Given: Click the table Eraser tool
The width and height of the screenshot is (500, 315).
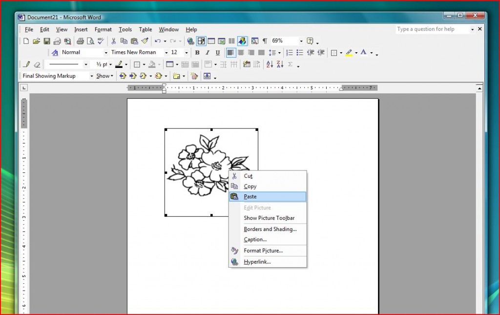Looking at the screenshot, I should point(37,64).
